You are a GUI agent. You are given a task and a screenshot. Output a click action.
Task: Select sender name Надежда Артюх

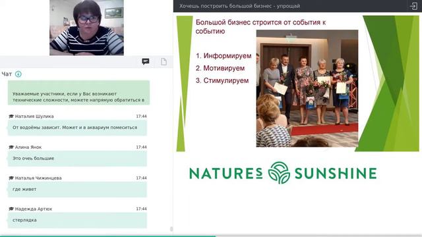click(x=34, y=209)
